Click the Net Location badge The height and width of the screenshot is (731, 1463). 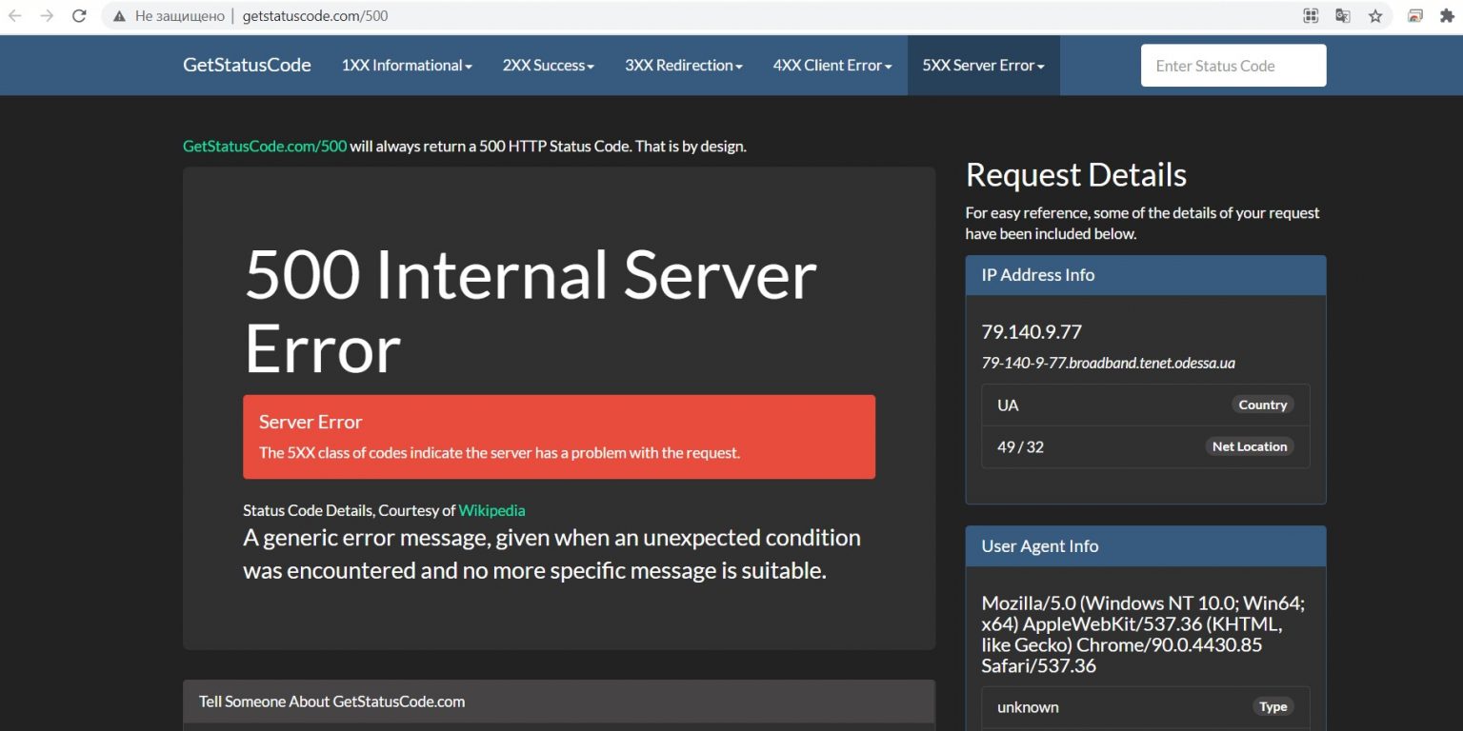pos(1250,446)
